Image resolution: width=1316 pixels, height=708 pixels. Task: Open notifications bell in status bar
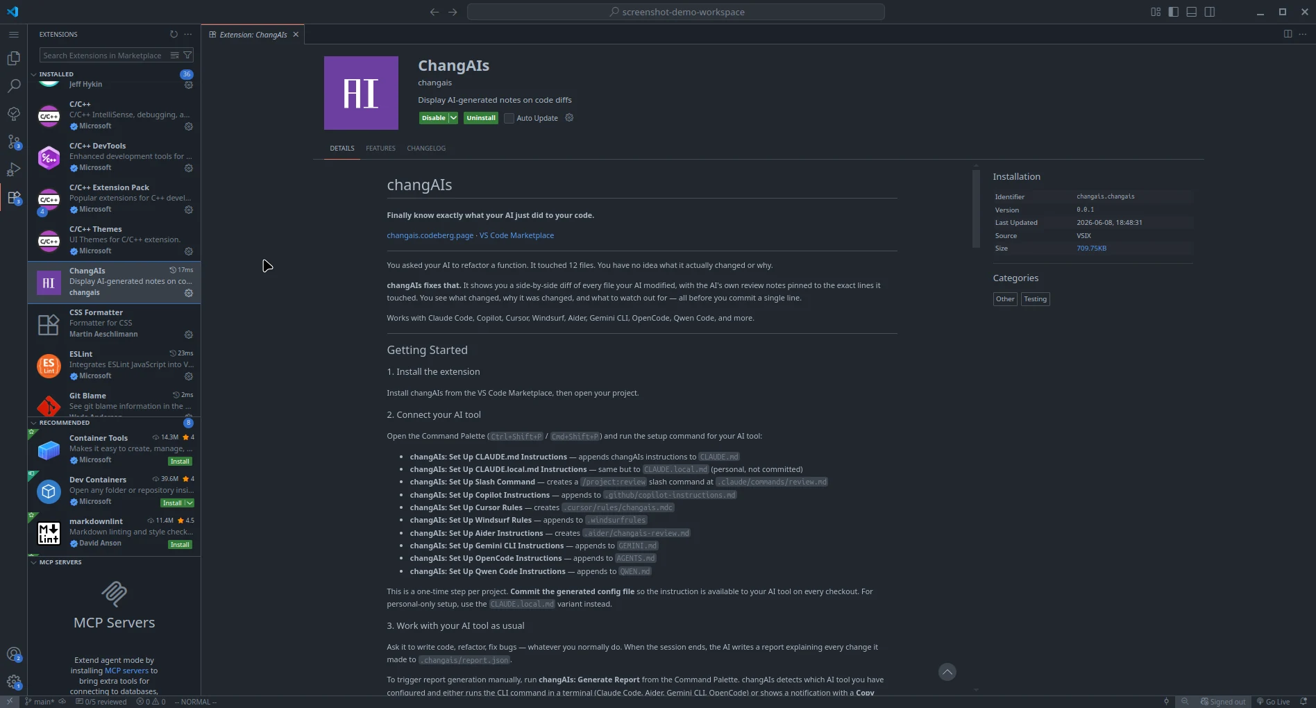pyautogui.click(x=1304, y=702)
